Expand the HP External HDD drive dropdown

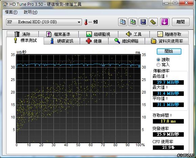(44, 22)
